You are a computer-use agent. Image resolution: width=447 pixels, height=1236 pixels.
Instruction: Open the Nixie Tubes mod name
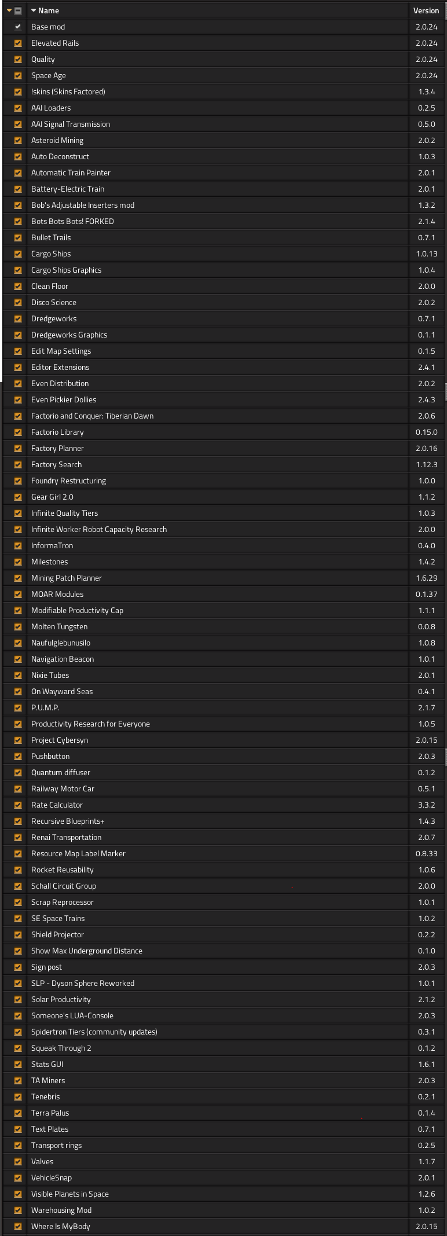[50, 675]
